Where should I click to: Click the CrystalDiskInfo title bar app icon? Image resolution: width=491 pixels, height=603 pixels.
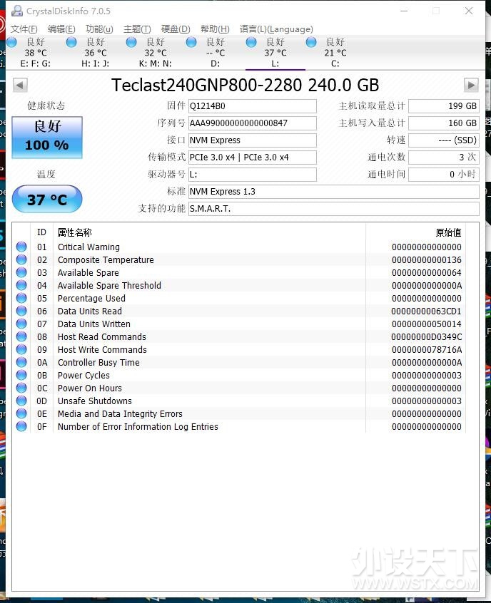(x=16, y=11)
